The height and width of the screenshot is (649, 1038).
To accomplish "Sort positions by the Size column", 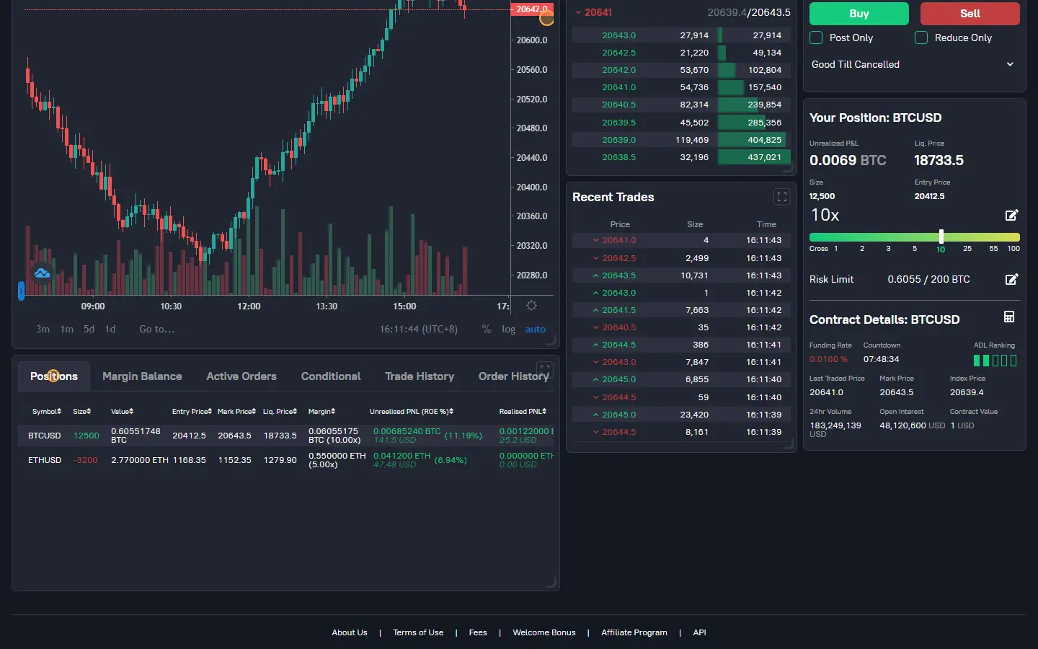I will tap(82, 412).
